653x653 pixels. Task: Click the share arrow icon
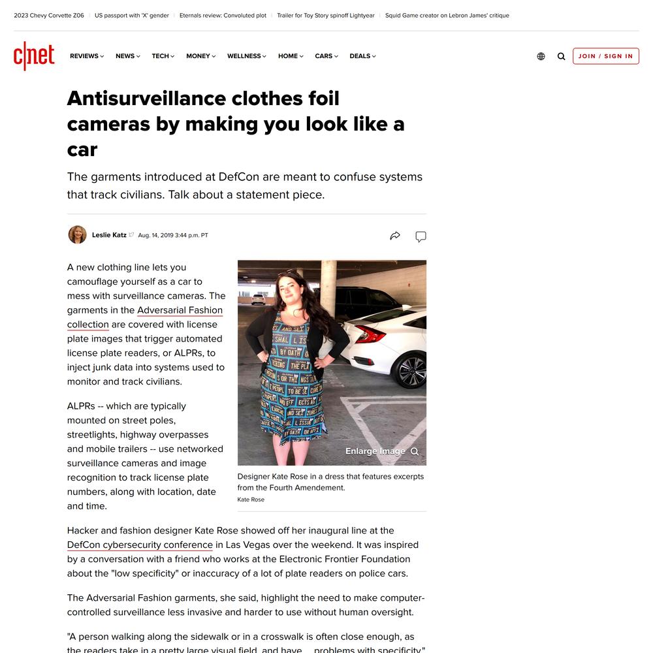tap(395, 236)
